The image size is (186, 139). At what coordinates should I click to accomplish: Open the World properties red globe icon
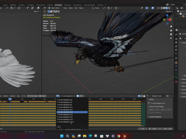tap(176, 53)
